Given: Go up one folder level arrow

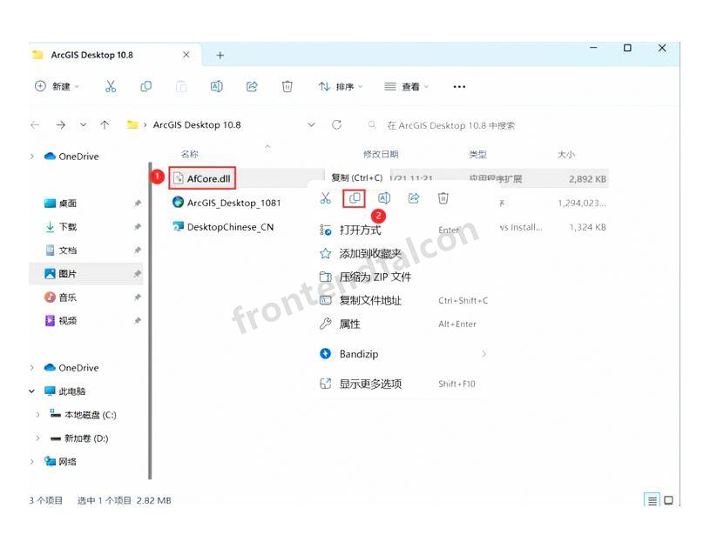Looking at the screenshot, I should pos(105,124).
